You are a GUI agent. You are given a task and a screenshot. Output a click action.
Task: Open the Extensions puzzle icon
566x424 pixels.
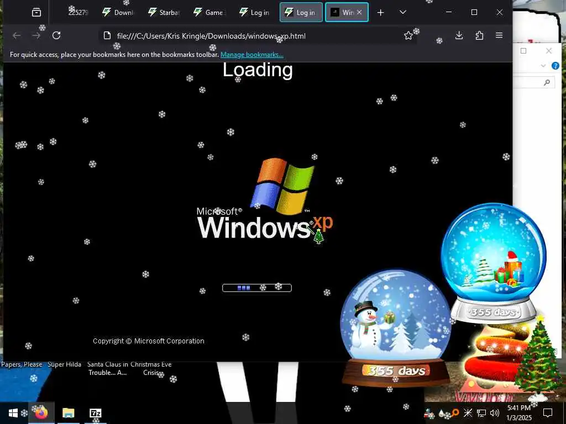coord(479,35)
